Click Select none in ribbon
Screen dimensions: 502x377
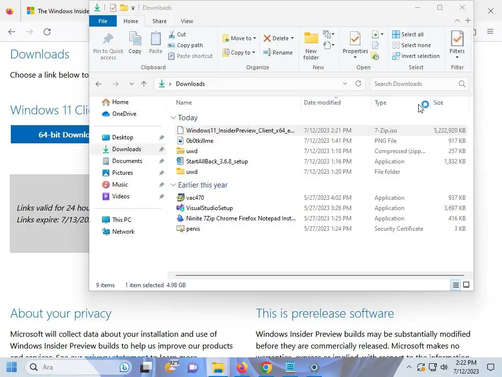tap(412, 45)
